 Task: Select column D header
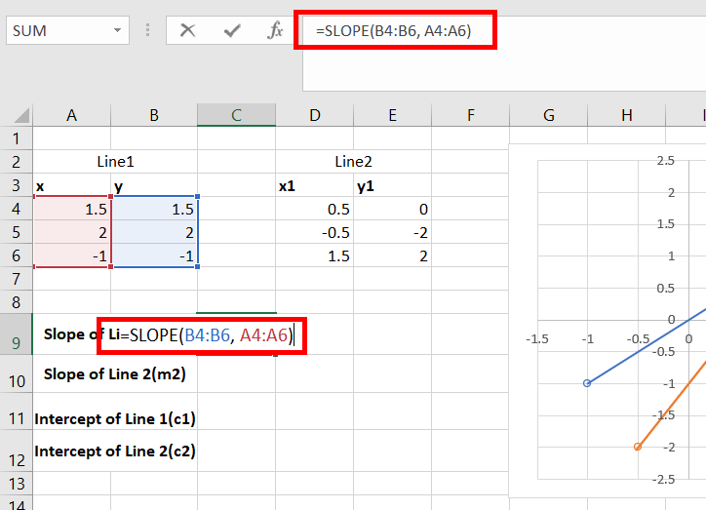click(x=315, y=115)
